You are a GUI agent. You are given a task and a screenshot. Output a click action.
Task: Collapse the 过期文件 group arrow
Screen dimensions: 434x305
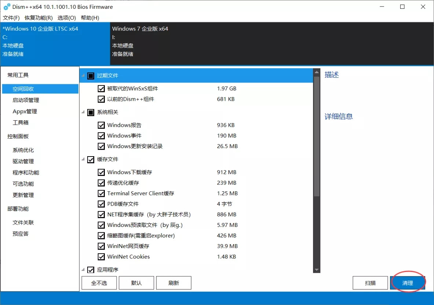(x=83, y=76)
